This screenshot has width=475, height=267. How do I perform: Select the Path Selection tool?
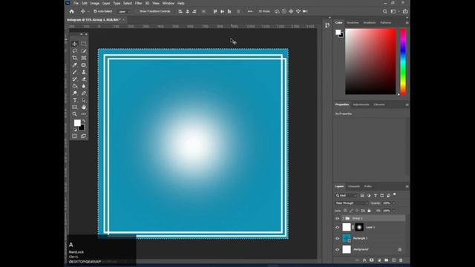[84, 100]
